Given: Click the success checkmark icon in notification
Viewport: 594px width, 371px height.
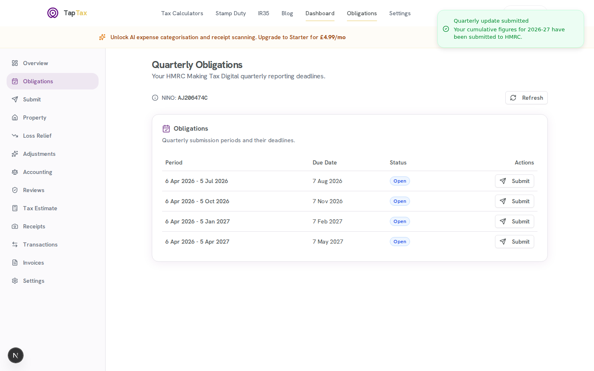Looking at the screenshot, I should tap(446, 29).
